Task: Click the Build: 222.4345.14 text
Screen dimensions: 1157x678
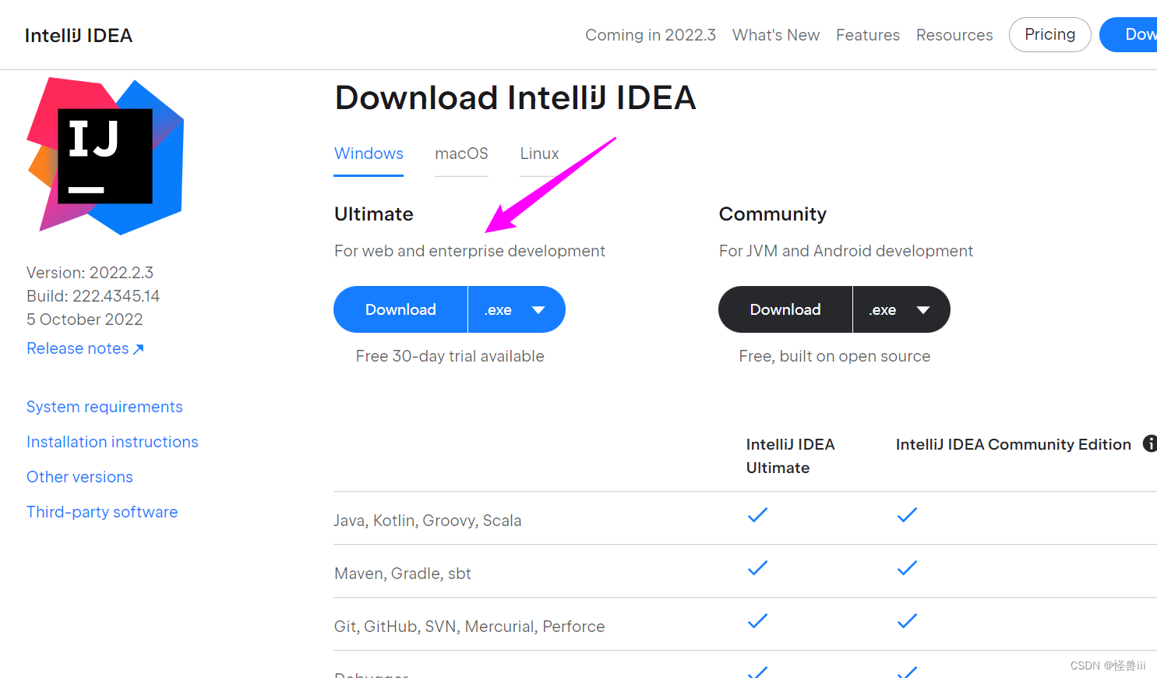Action: [x=93, y=296]
